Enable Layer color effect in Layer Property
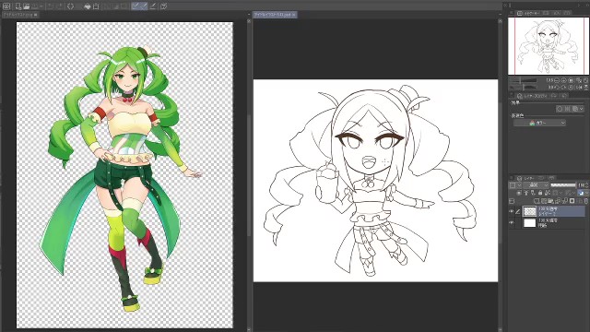The image size is (590, 332). [x=575, y=109]
